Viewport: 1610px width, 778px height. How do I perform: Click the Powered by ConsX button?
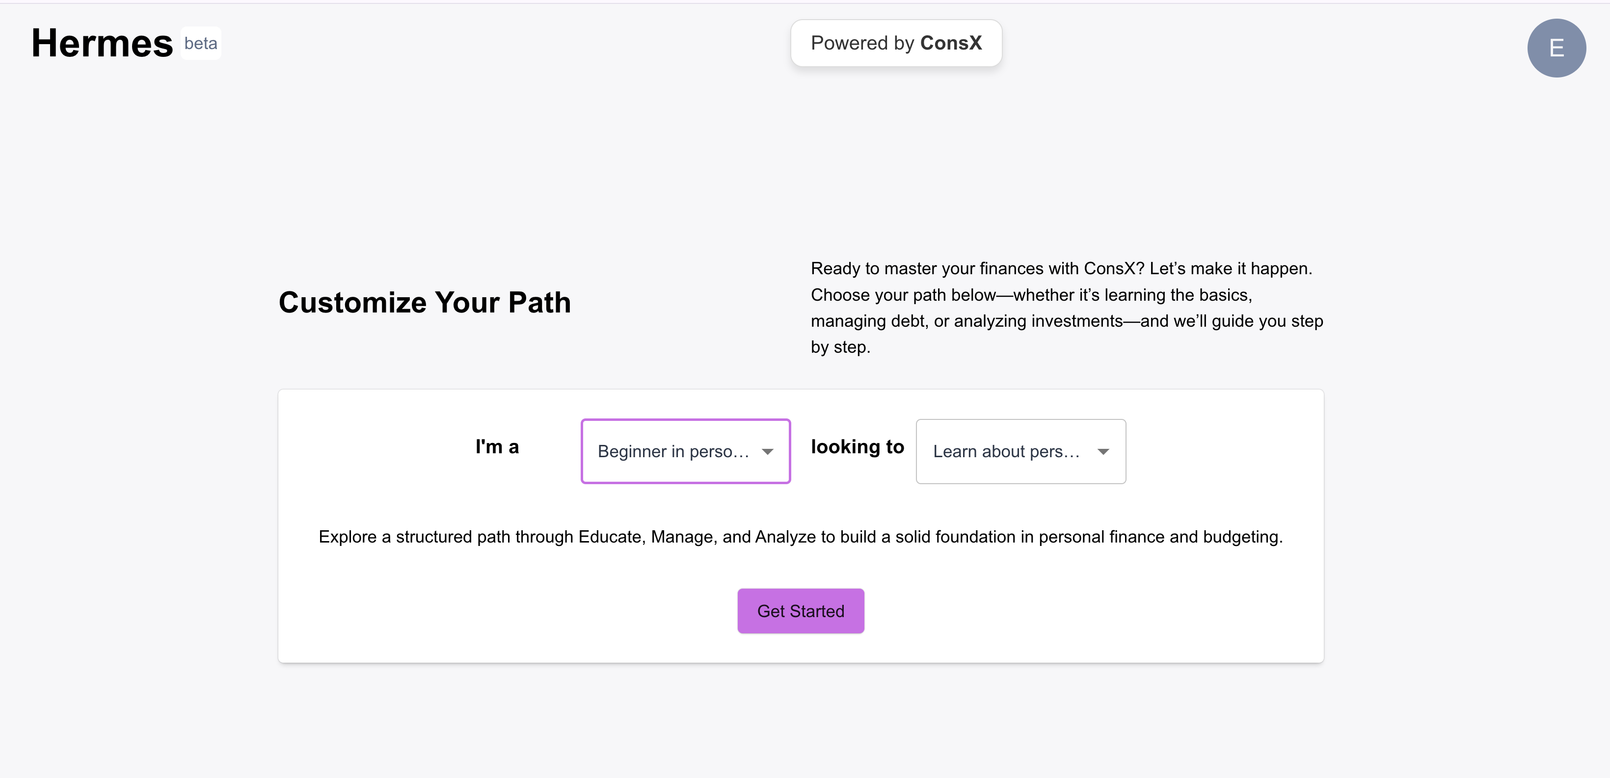click(896, 43)
